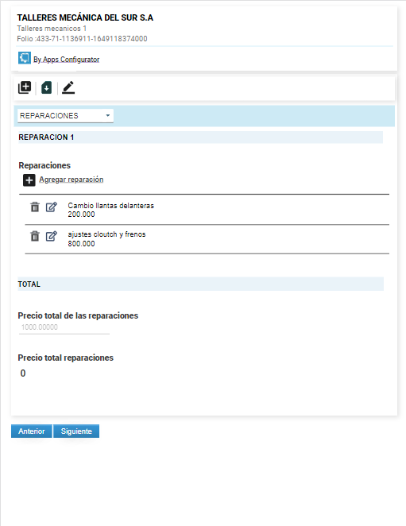Screen dimensions: 406x526
Task: Edit the ajustes cloutch y frenos repair
Action: point(52,236)
